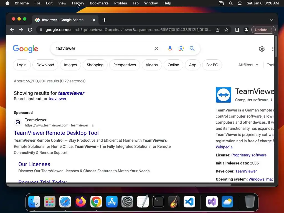
Task: Click the Update button in Chrome toolbar
Action: pyautogui.click(x=261, y=30)
